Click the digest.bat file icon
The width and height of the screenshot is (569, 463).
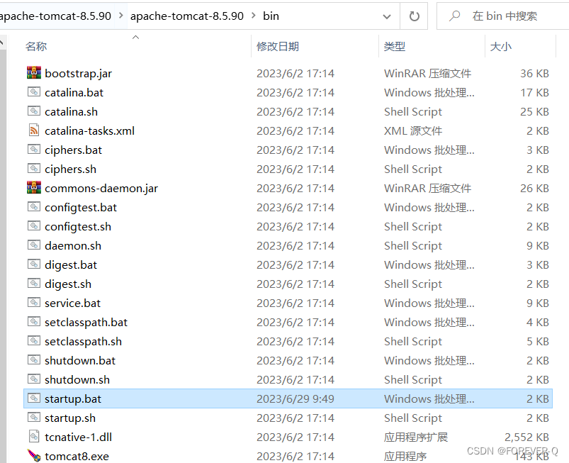pos(34,264)
